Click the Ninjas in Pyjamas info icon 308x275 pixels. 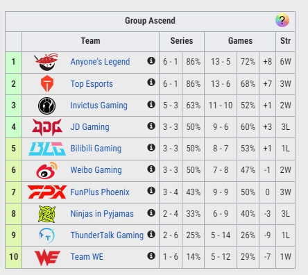click(x=151, y=212)
